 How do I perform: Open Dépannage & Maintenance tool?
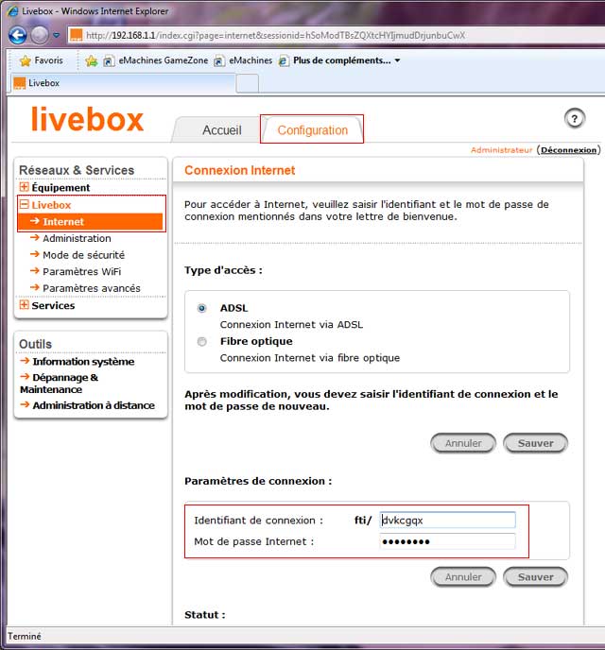coord(59,384)
